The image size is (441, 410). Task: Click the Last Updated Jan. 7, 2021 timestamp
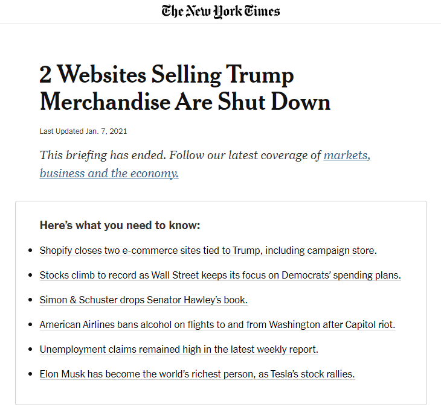tap(83, 131)
